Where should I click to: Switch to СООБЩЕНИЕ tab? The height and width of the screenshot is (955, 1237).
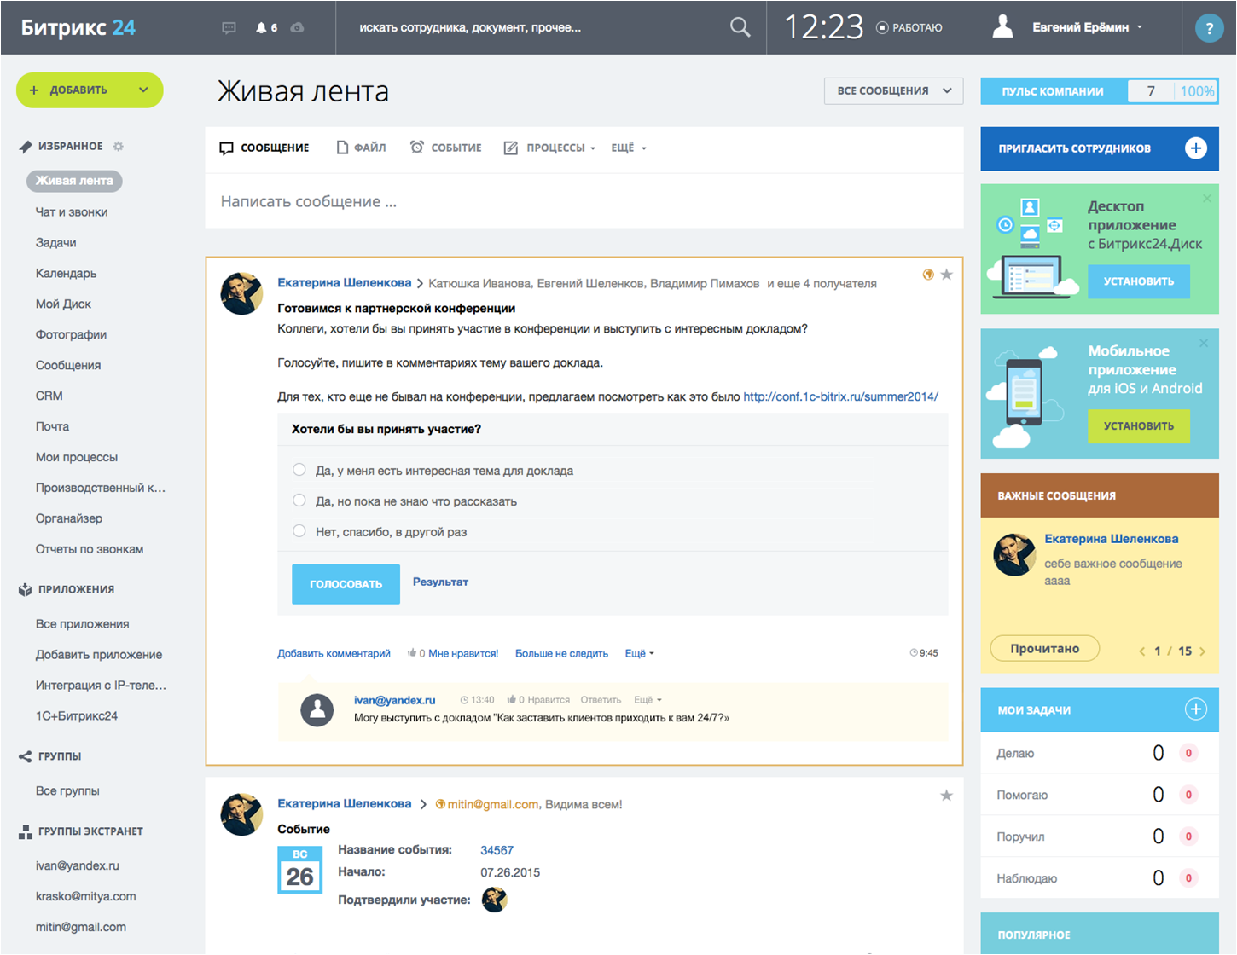264,148
